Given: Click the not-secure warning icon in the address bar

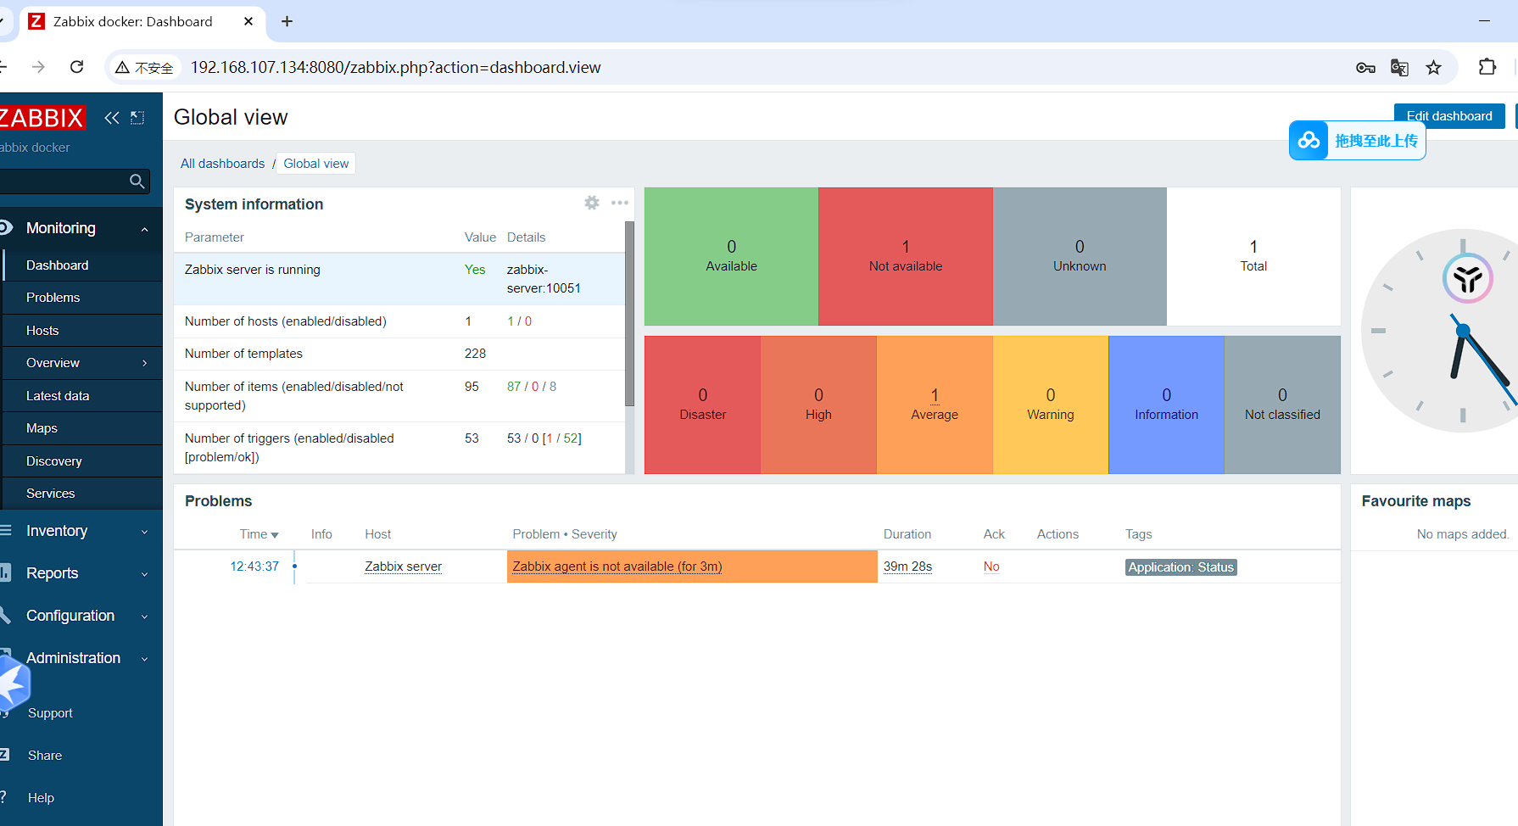Looking at the screenshot, I should (x=123, y=68).
